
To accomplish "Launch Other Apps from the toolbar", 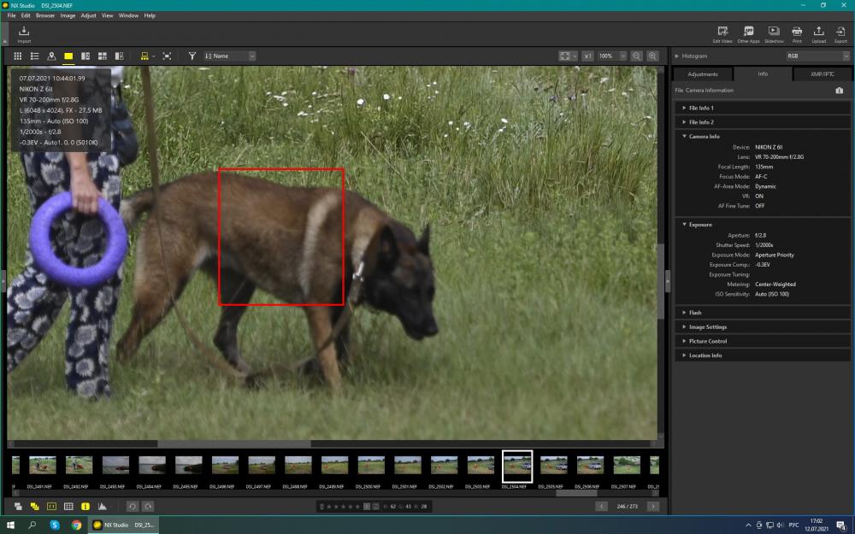I will click(x=748, y=34).
